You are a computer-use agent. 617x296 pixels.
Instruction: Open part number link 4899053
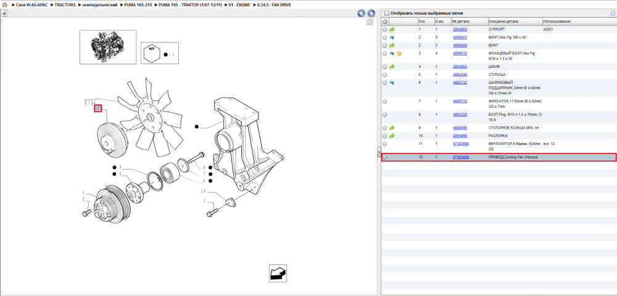(x=460, y=38)
